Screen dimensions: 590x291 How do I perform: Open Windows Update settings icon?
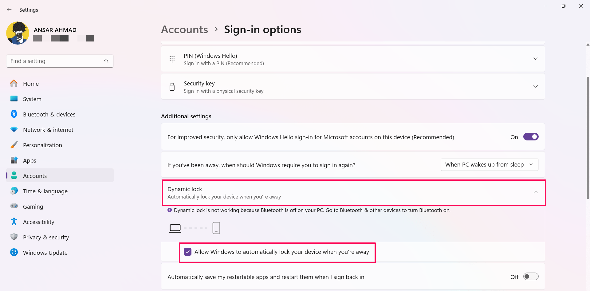(x=14, y=252)
